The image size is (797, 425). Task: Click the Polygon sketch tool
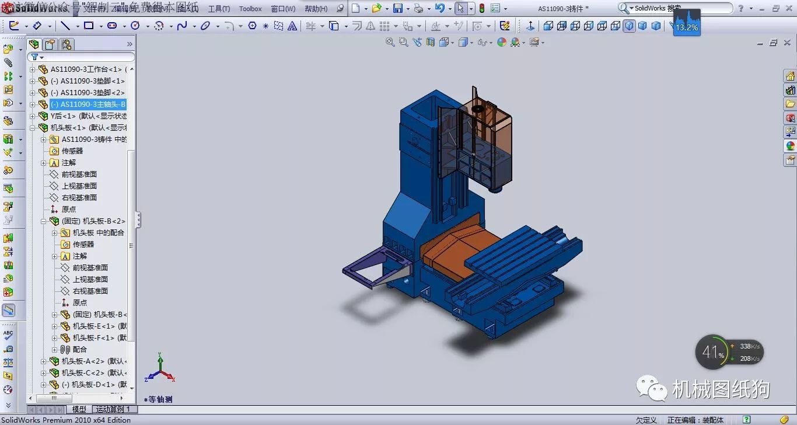252,26
